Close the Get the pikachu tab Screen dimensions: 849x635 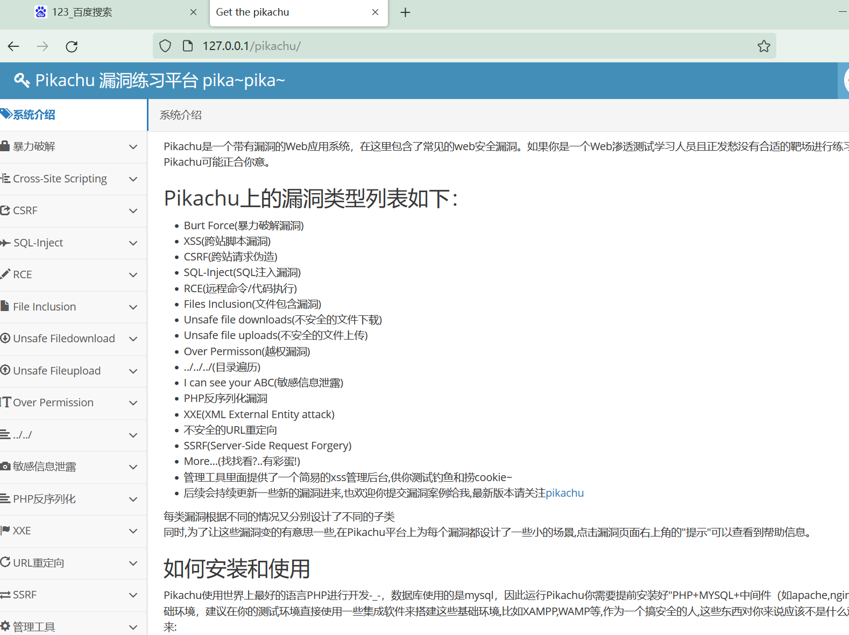tap(376, 12)
